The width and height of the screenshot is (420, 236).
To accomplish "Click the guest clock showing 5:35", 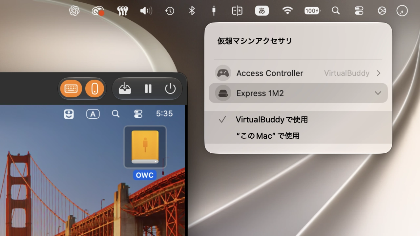I will click(x=164, y=114).
